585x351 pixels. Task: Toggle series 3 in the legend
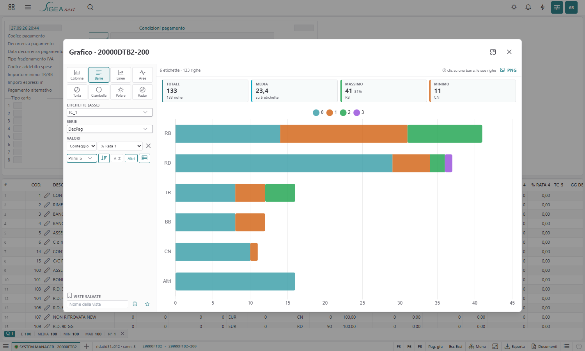tap(359, 112)
